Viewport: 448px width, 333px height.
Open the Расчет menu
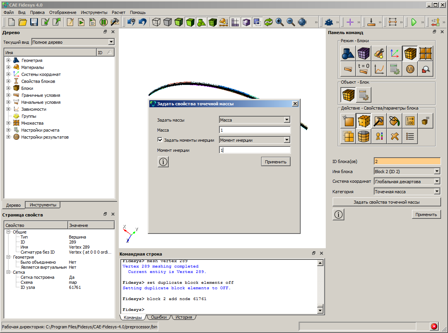pos(118,12)
